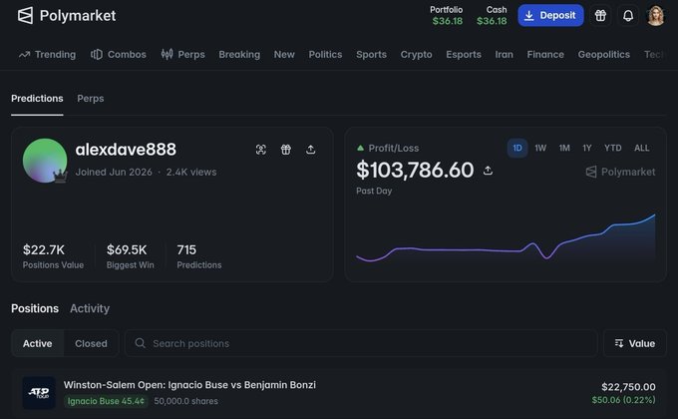Screen dimensions: 678x419
Task: Open the Geopolitics category
Action: coord(604,55)
